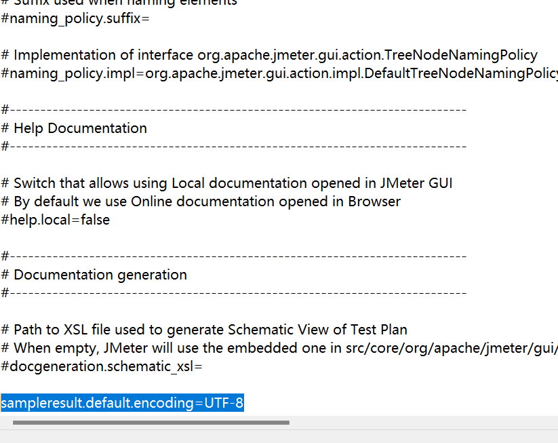Click the 'When empty, JMeter will use' comment

pos(279,348)
